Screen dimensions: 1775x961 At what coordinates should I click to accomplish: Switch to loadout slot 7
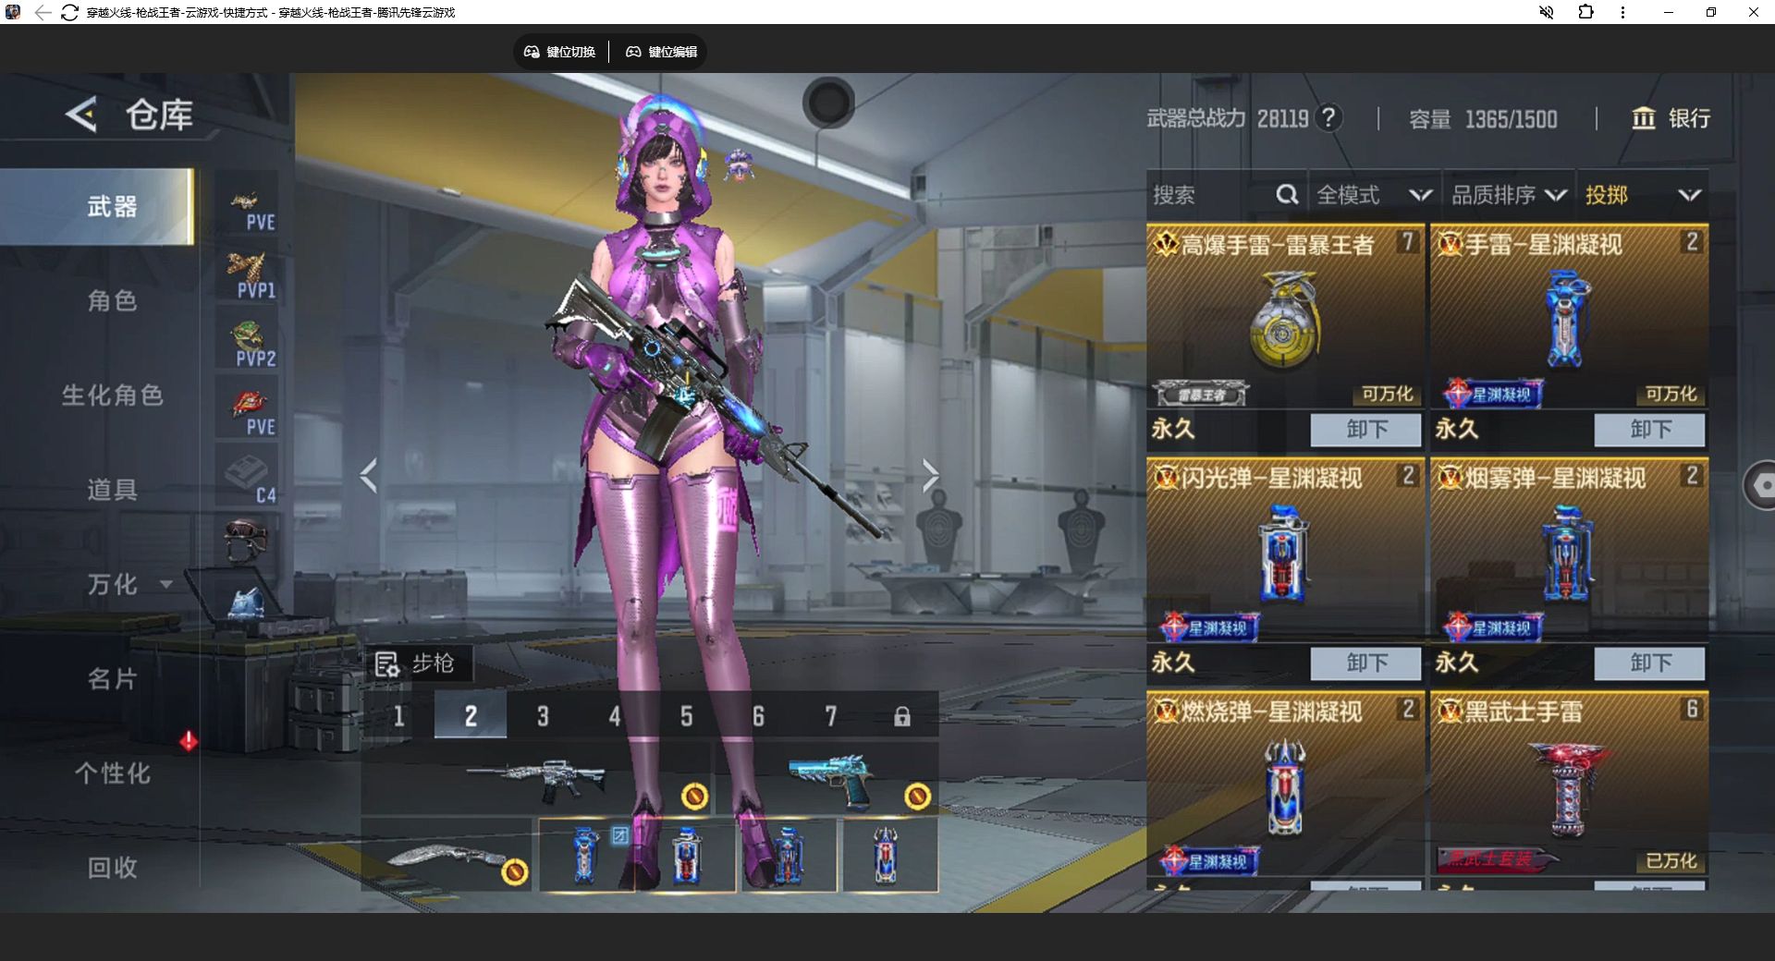[830, 716]
